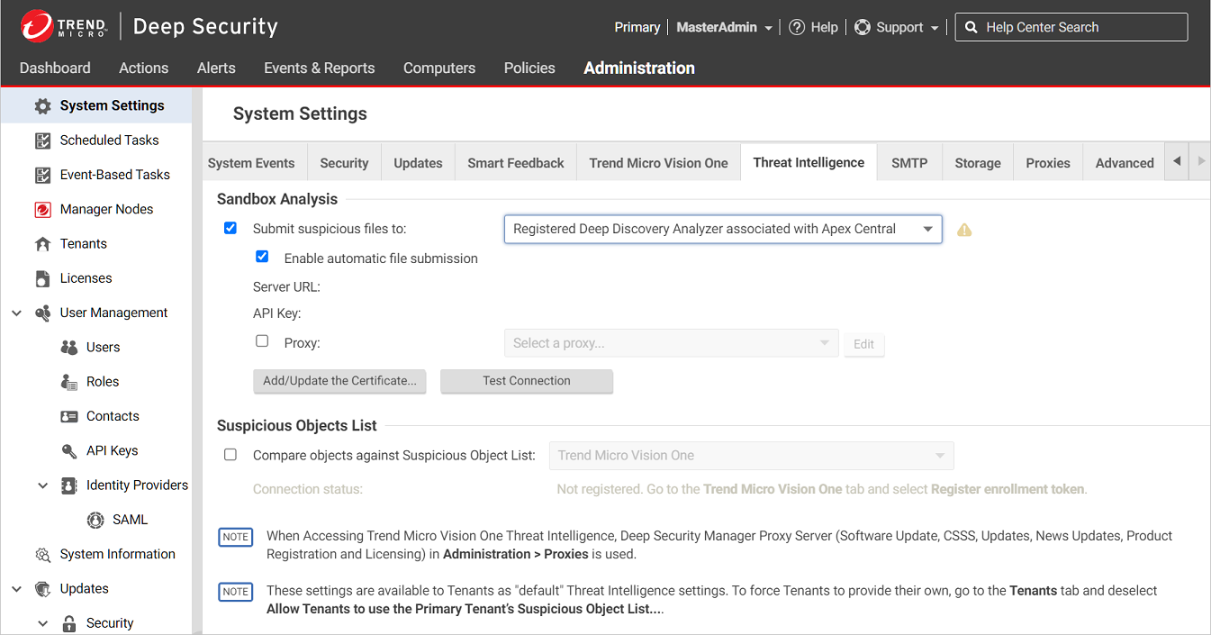Click the Tenants house icon
1211x635 pixels.
click(x=42, y=244)
